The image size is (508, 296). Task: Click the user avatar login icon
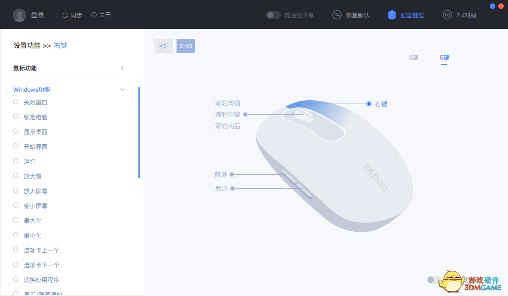tap(19, 15)
